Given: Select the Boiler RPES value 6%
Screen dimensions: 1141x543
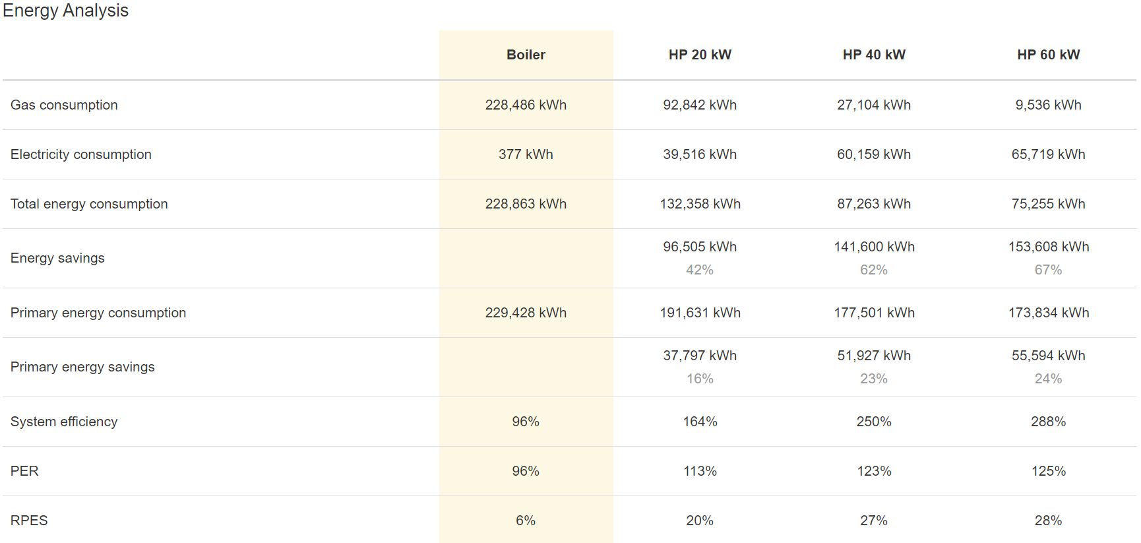Looking at the screenshot, I should coord(526,521).
